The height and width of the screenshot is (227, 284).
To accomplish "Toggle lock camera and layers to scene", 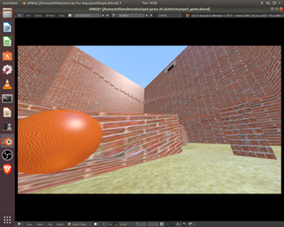I will pos(162,224).
